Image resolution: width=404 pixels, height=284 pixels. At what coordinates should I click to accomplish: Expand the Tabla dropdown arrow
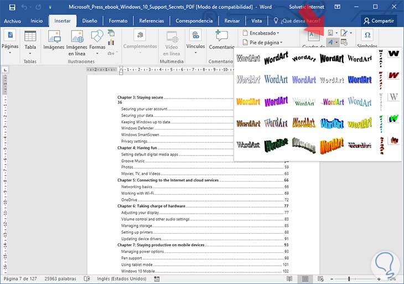(x=30, y=54)
